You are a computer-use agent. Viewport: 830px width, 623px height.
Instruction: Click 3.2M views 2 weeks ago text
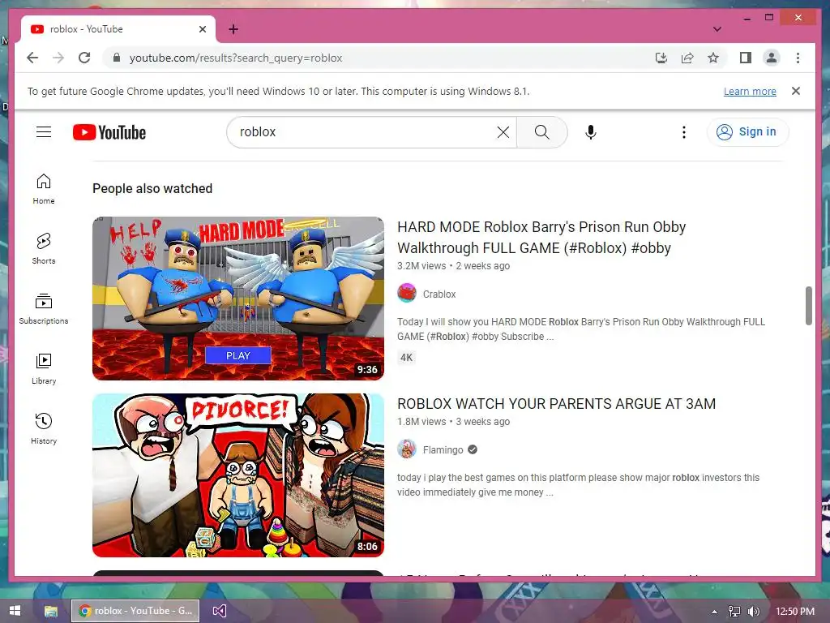pos(454,266)
